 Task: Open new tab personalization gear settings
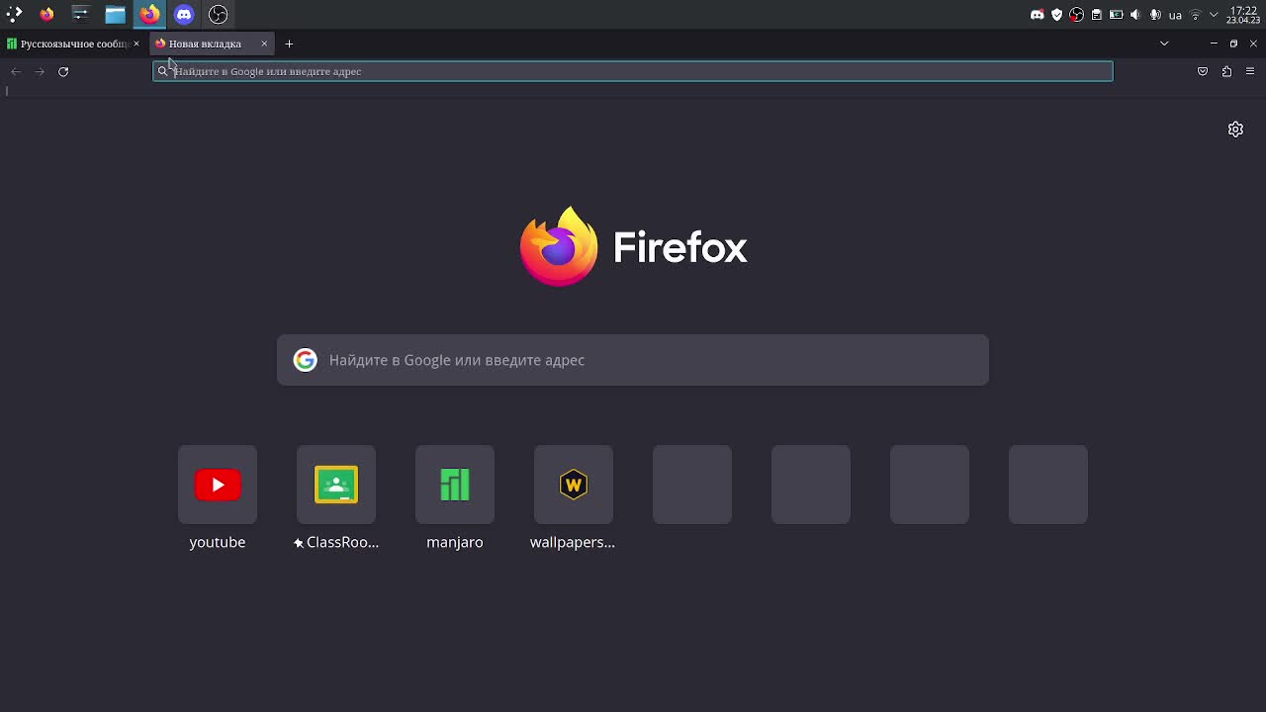1235,130
